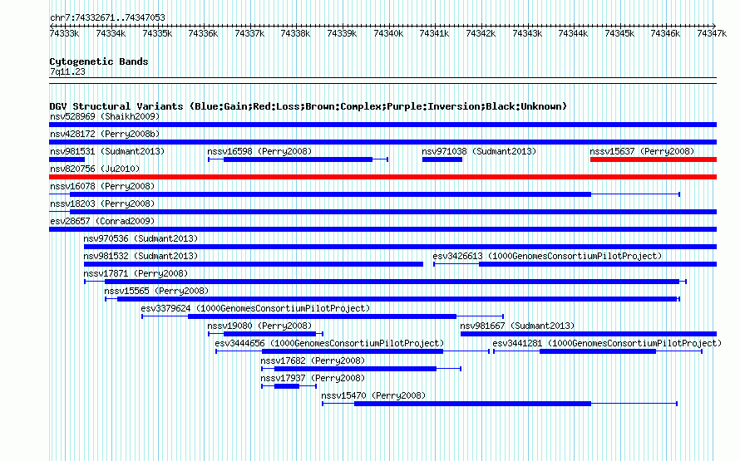Click the blue bar under esv3444656
Viewport: 740px width, 461px height.
click(353, 351)
